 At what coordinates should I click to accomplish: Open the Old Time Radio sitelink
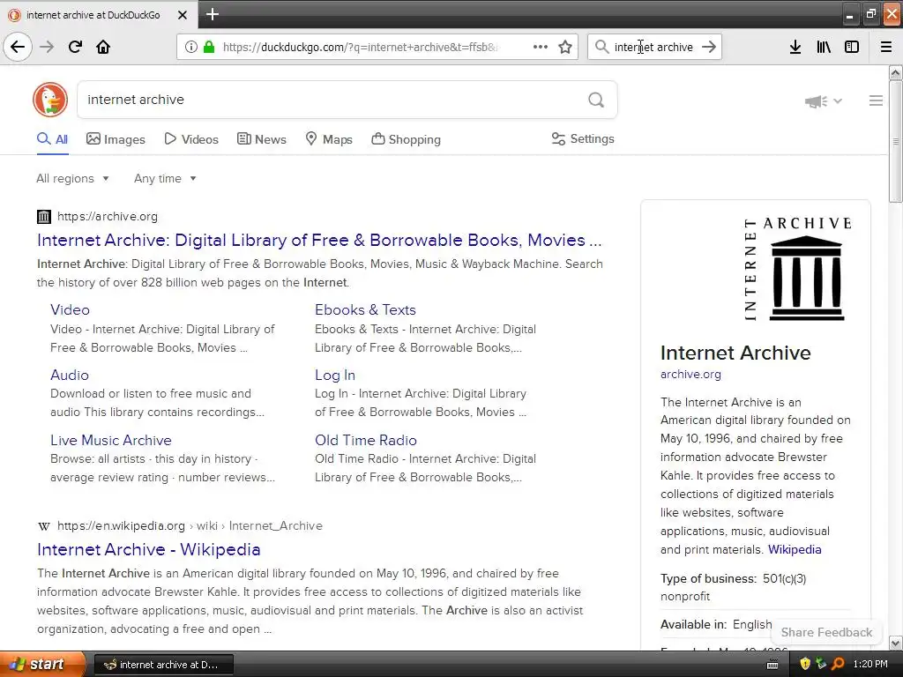click(366, 441)
